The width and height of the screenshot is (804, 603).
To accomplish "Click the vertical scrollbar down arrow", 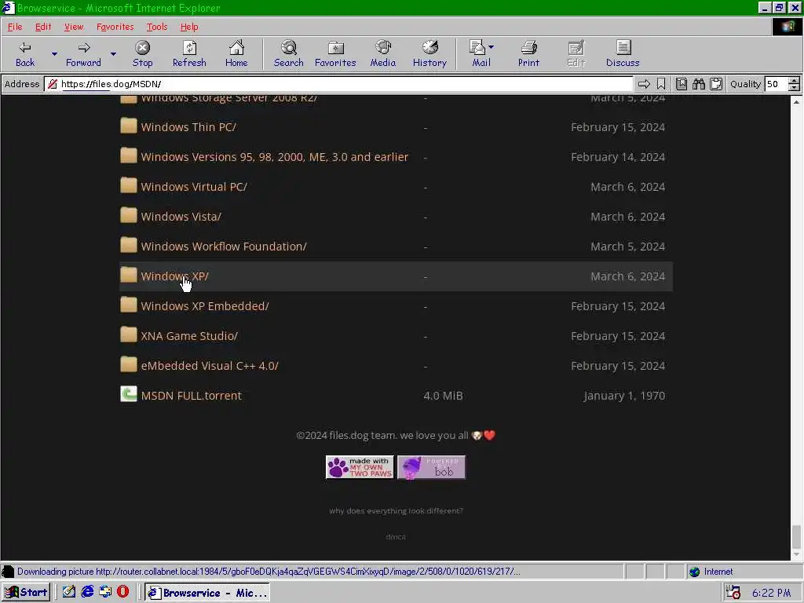I will (x=796, y=554).
